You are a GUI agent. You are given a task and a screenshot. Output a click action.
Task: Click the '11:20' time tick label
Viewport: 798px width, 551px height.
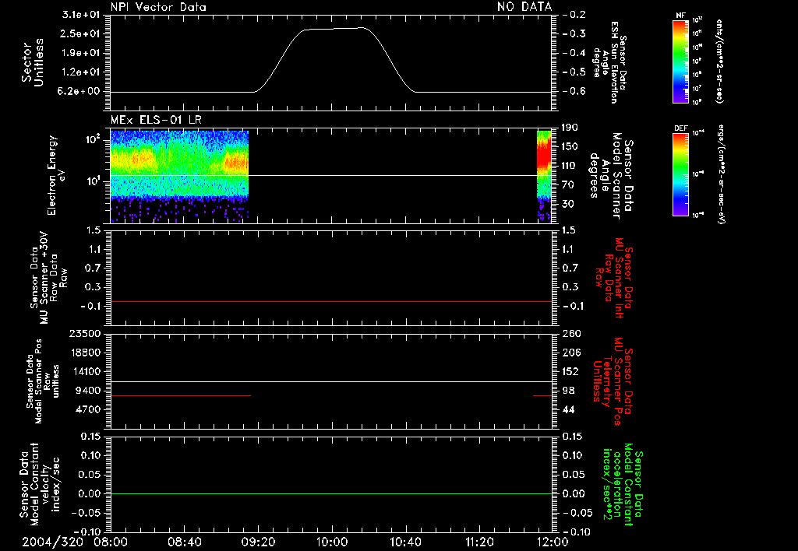click(x=479, y=542)
